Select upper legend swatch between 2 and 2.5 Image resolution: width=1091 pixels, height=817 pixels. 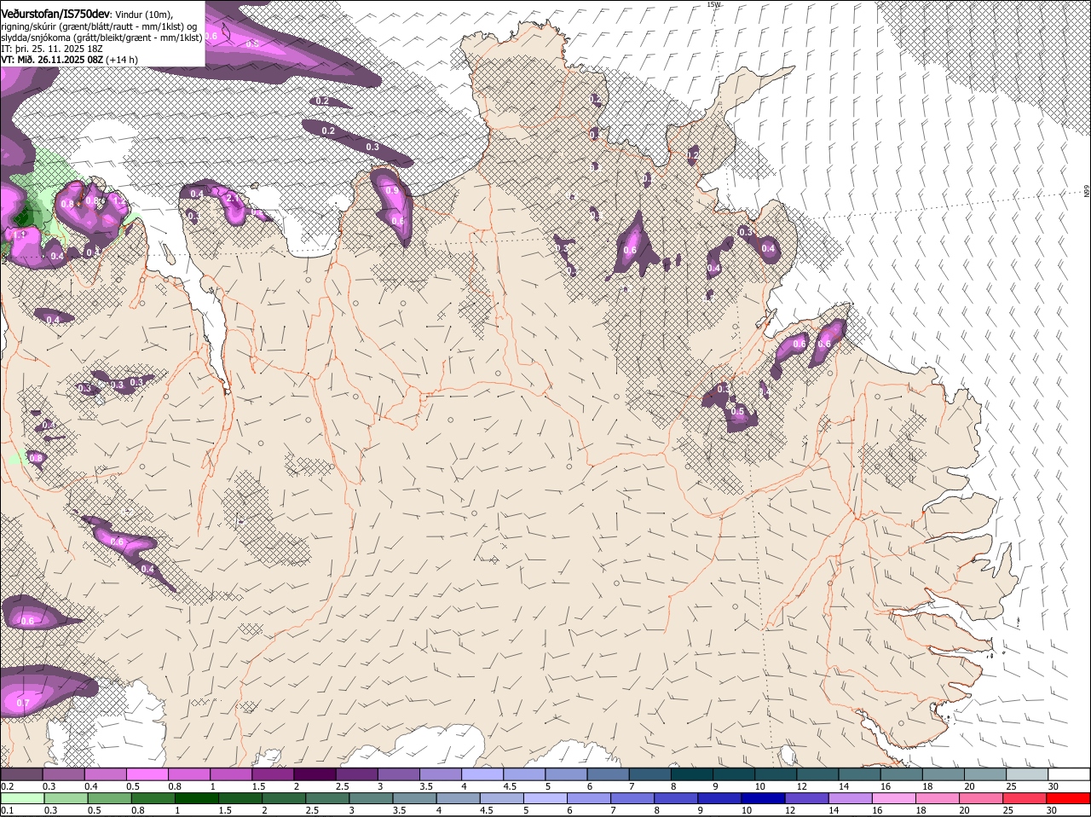[x=314, y=774]
